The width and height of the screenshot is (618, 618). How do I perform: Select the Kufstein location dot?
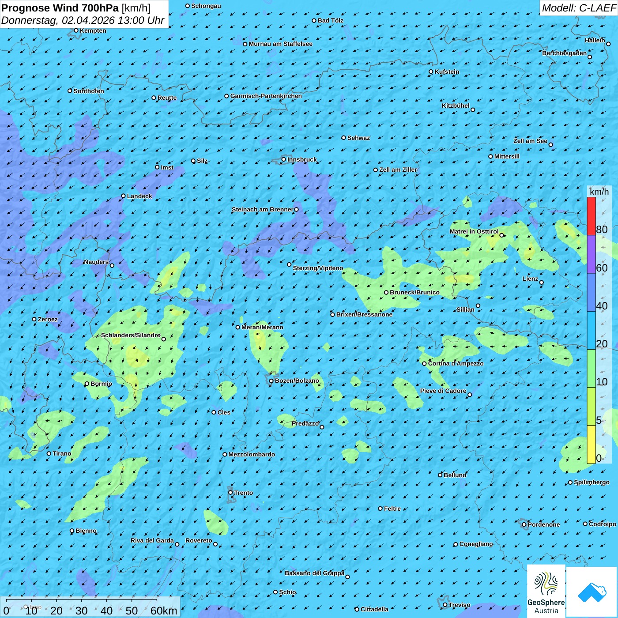pyautogui.click(x=431, y=72)
